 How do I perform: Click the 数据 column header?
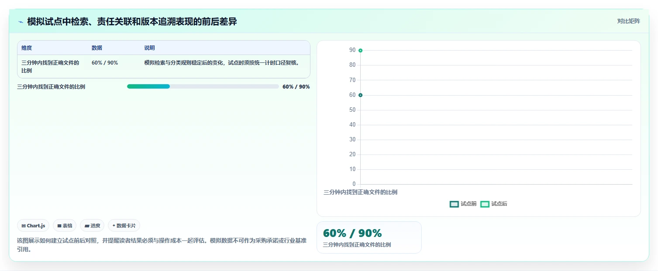[x=97, y=48]
